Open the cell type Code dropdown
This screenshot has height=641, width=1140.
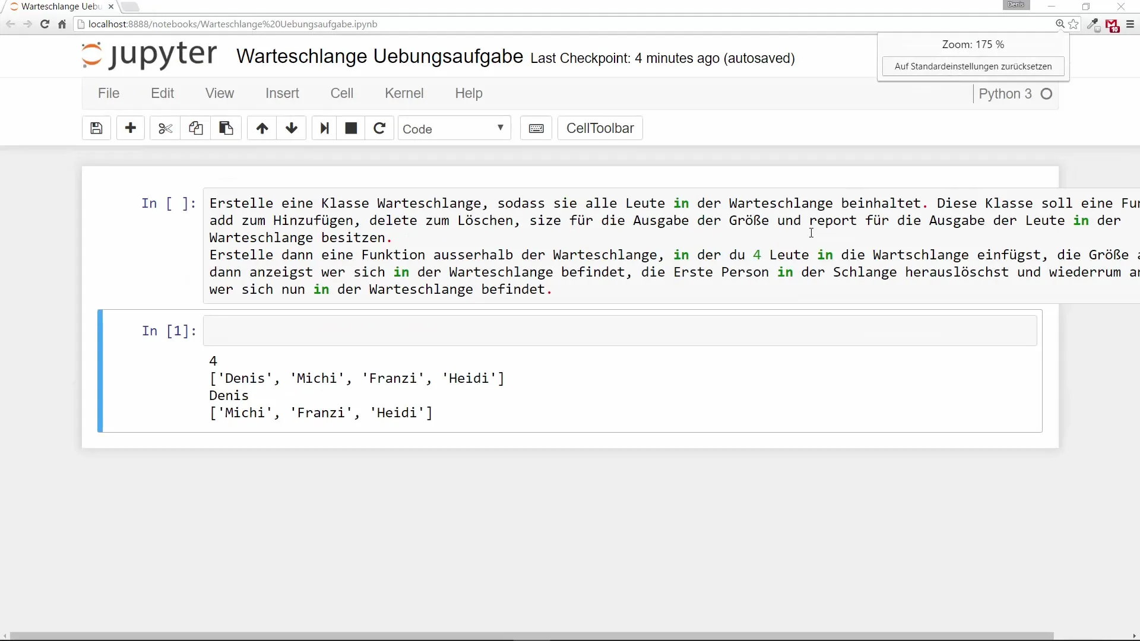coord(454,128)
